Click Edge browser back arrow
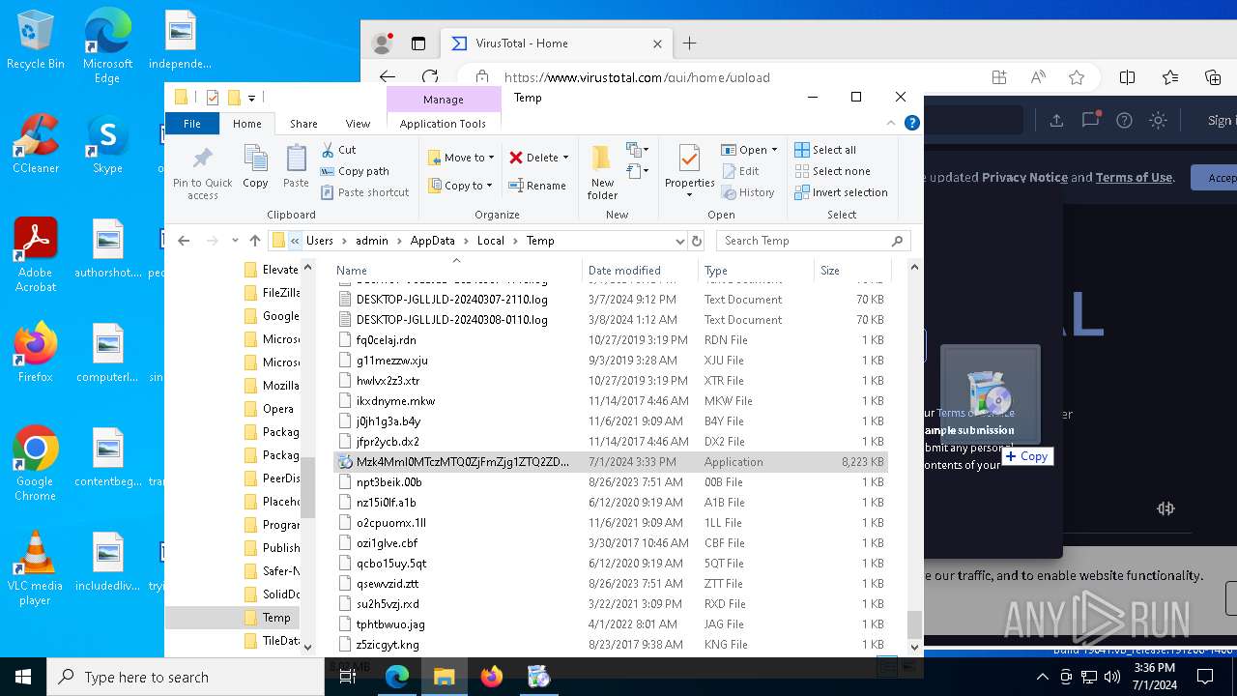The height and width of the screenshot is (696, 1237). (x=388, y=76)
